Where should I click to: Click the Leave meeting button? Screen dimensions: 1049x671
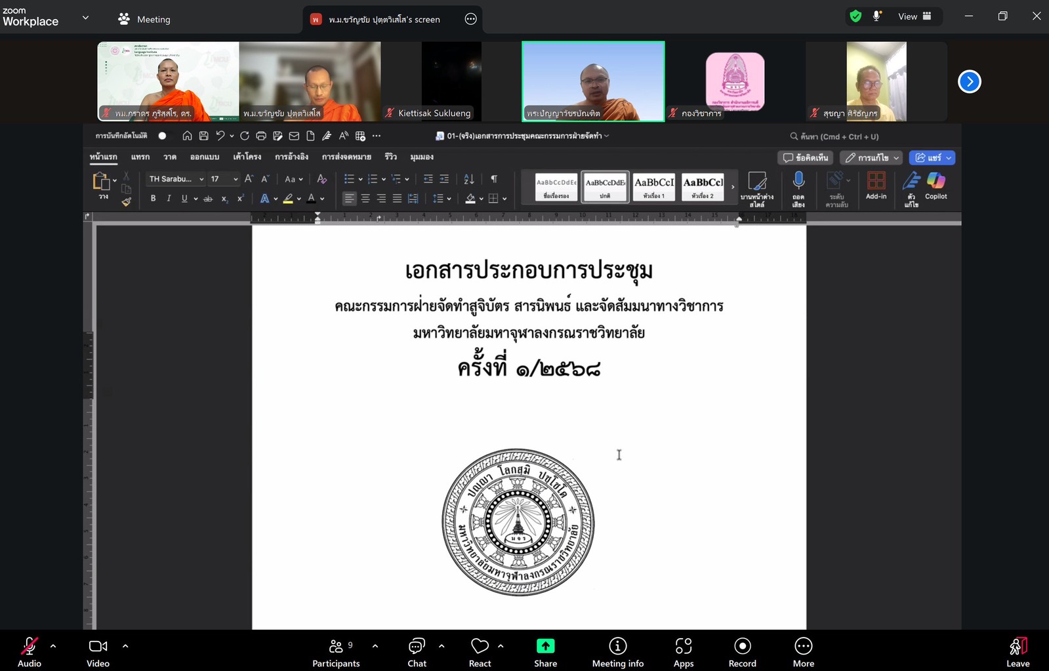(1018, 651)
